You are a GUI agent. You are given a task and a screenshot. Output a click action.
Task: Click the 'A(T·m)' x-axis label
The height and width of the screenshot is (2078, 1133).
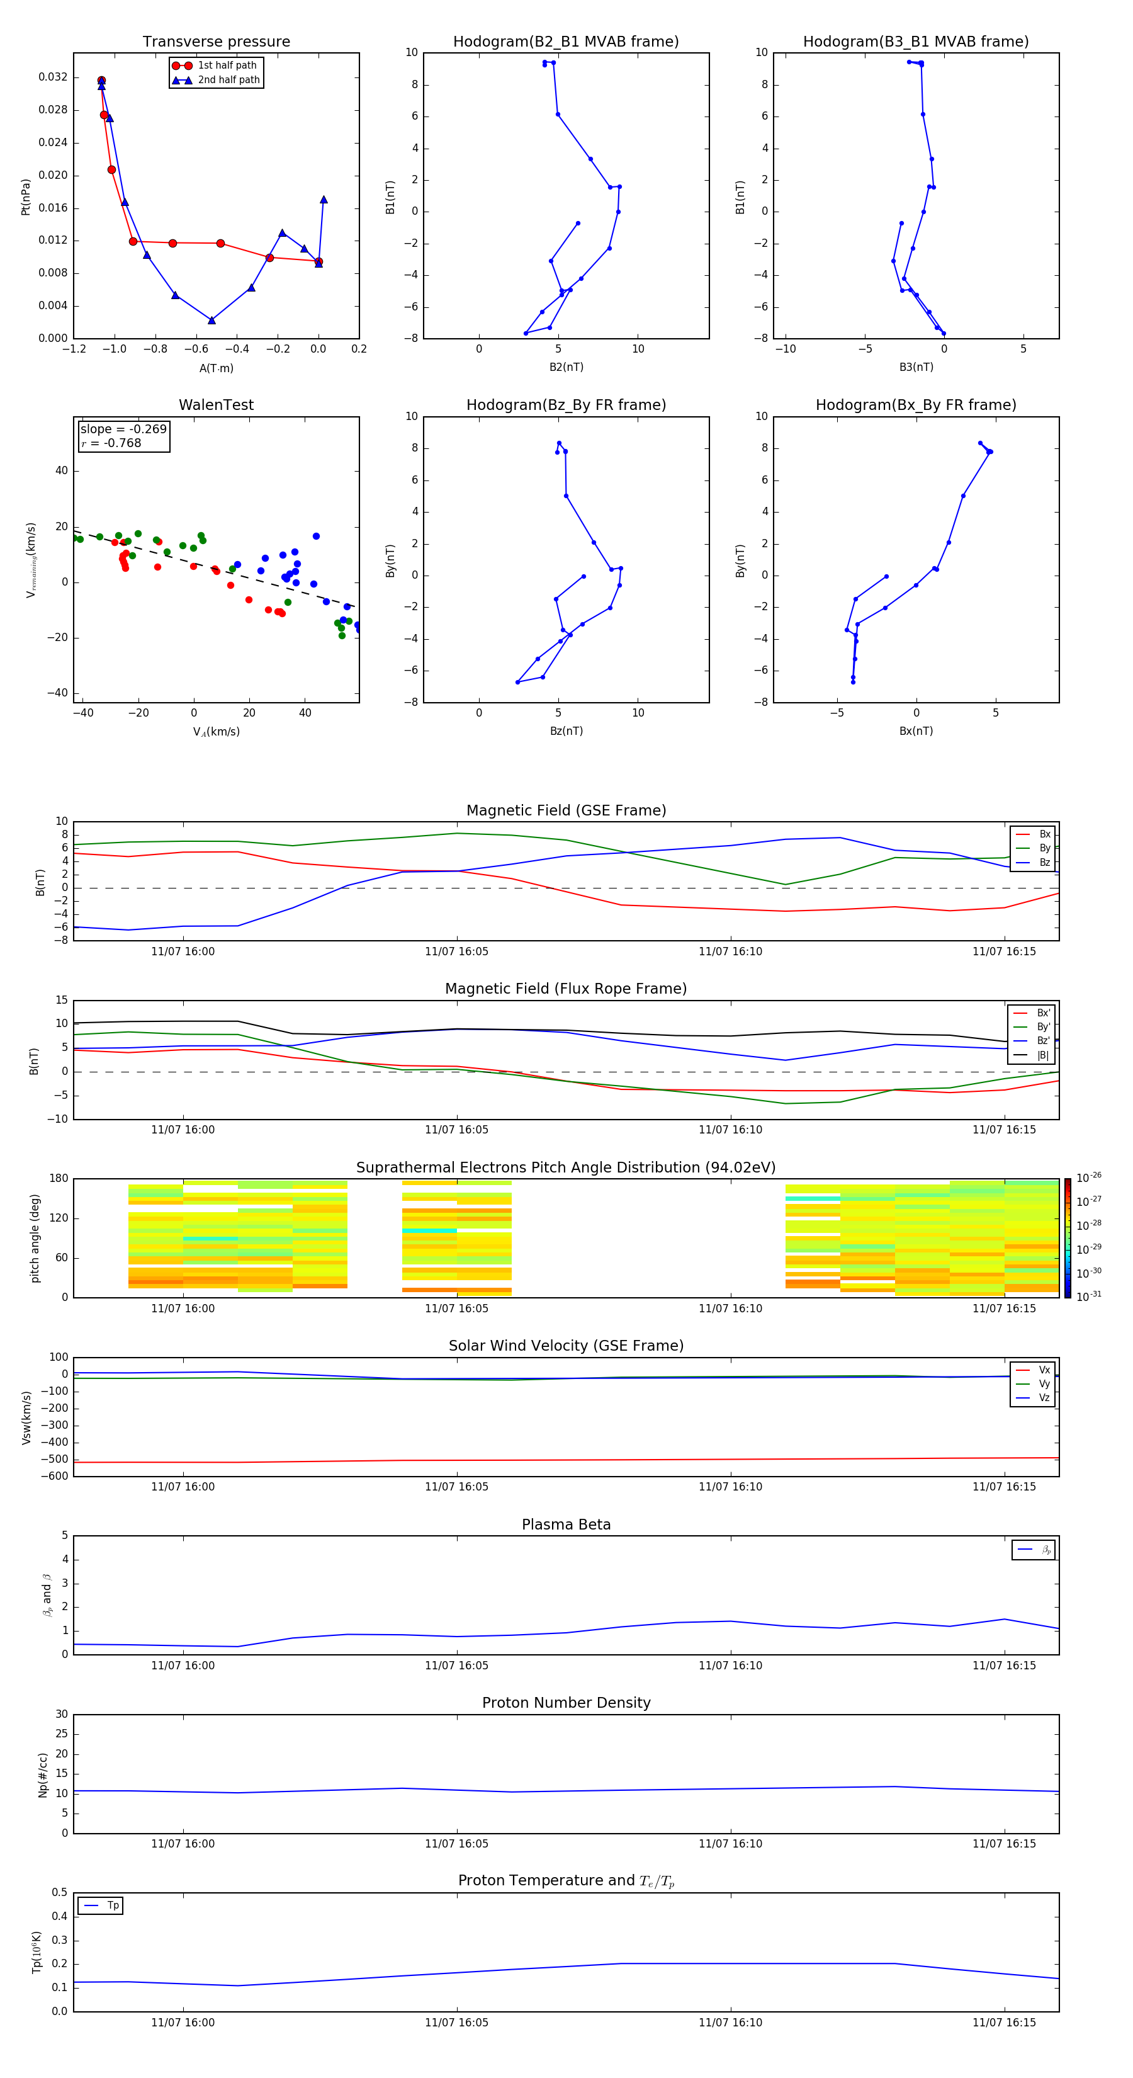216,368
